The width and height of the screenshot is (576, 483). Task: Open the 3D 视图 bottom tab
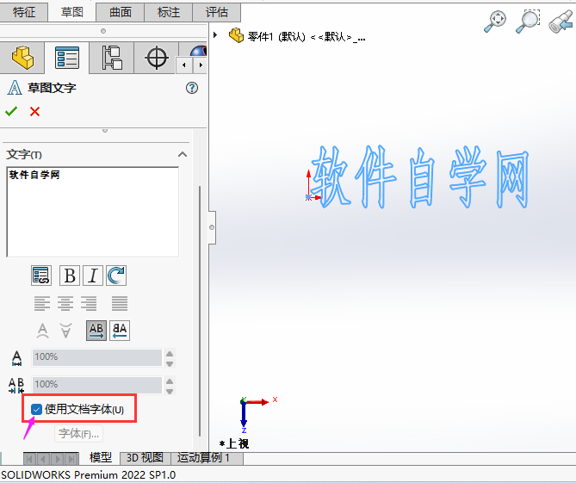point(146,458)
